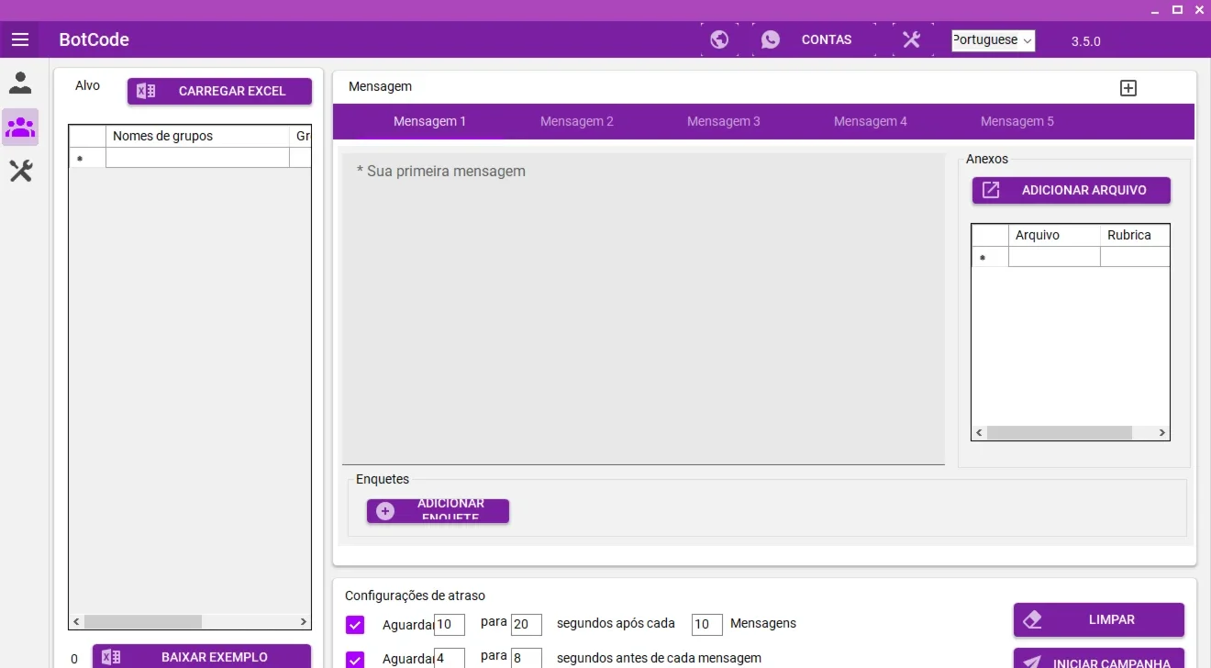Switch to the Mensagem 4 tab
The width and height of the screenshot is (1211, 668).
(871, 121)
